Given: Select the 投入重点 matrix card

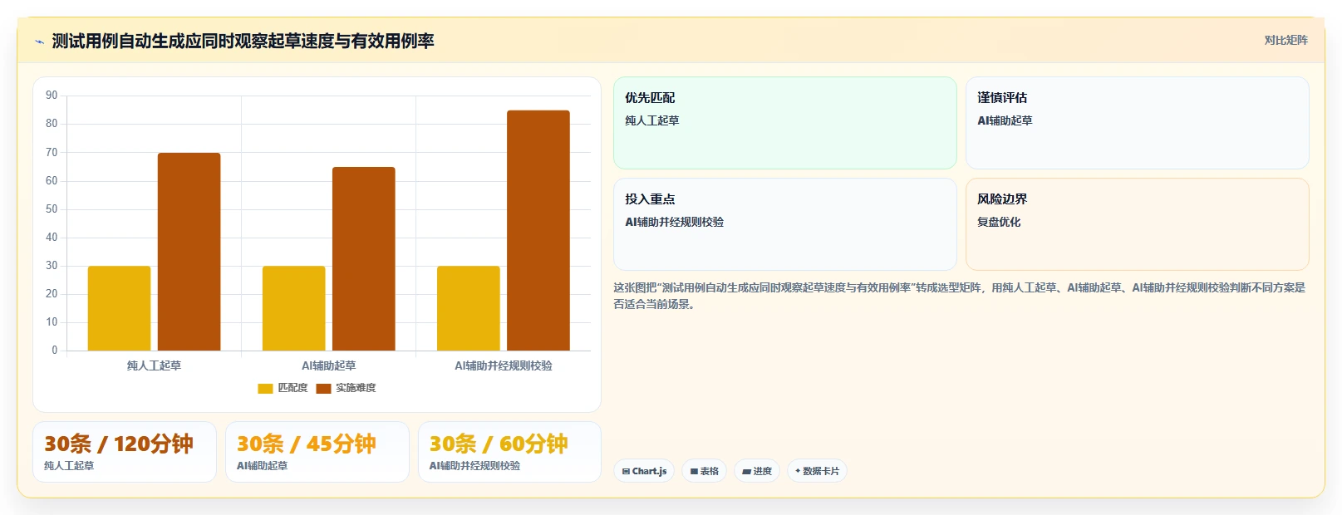Looking at the screenshot, I should (785, 224).
